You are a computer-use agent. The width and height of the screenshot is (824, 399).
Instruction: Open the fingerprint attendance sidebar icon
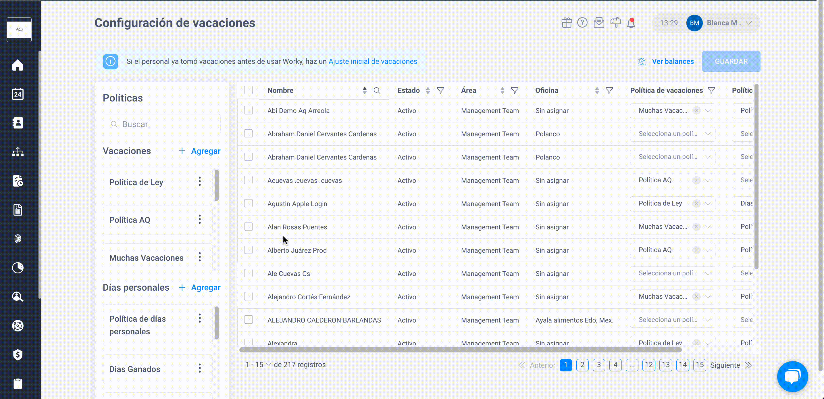(x=18, y=239)
